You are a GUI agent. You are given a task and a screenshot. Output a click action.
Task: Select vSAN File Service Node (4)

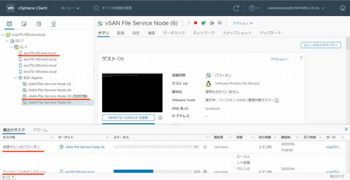(x=49, y=90)
